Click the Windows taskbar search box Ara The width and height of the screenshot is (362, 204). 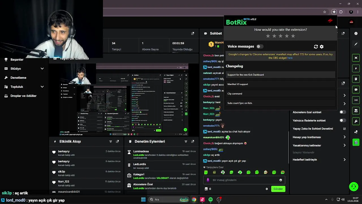coord(169,199)
